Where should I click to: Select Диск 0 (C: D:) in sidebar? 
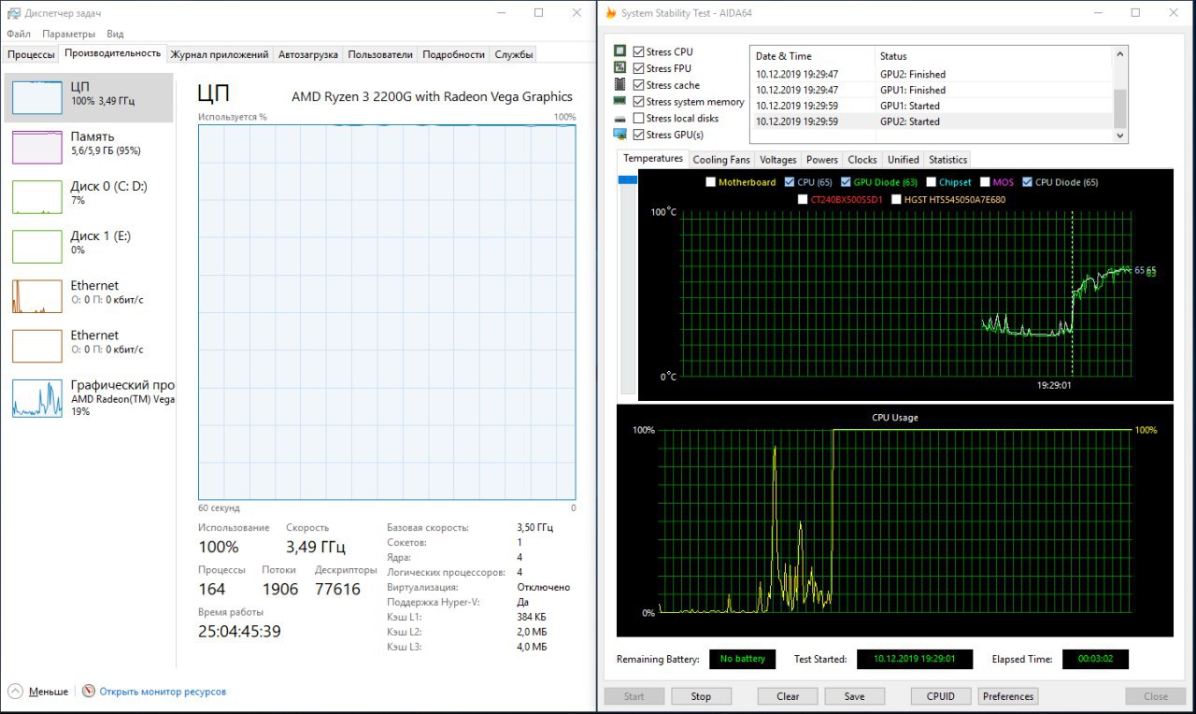coord(89,196)
